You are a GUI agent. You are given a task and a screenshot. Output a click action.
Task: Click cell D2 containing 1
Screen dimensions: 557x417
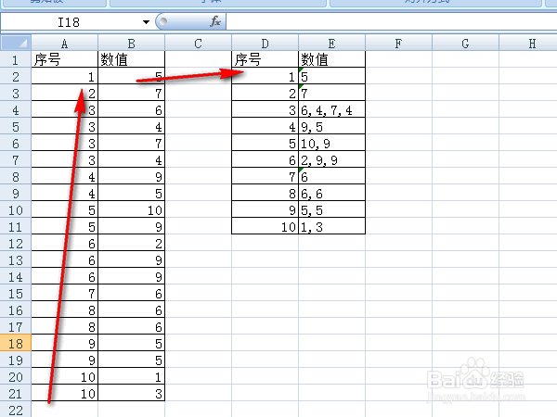265,76
